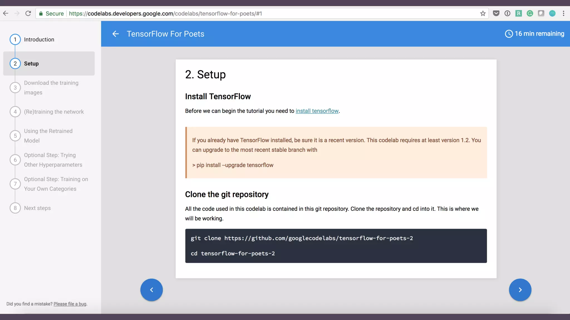Go to previous step with blue arrow

click(151, 290)
